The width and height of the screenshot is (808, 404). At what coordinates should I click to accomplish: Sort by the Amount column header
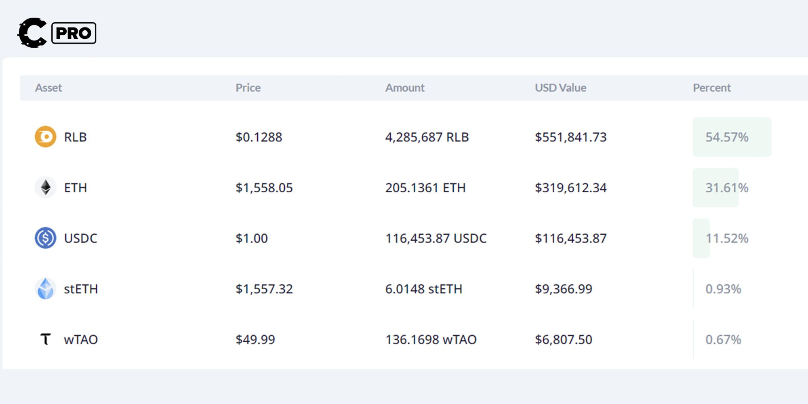pyautogui.click(x=405, y=88)
